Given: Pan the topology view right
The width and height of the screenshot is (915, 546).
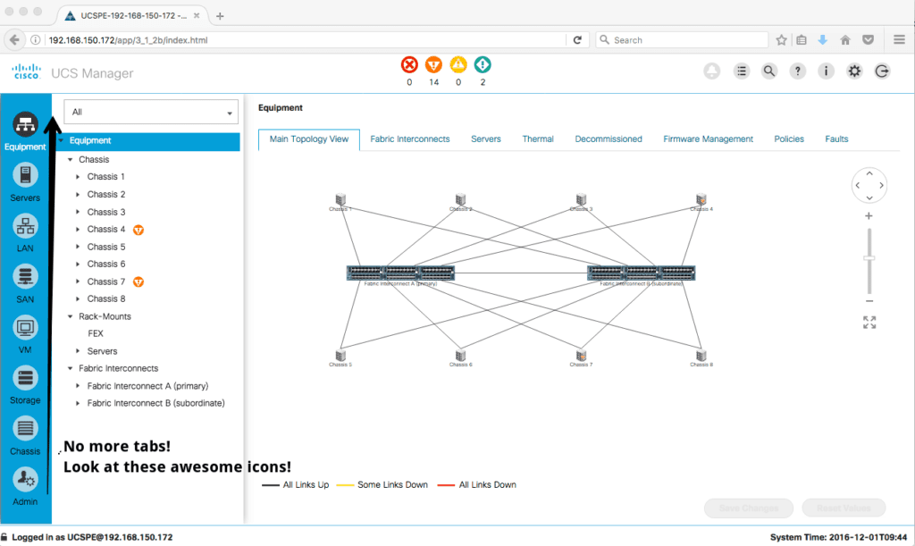Looking at the screenshot, I should [x=881, y=186].
